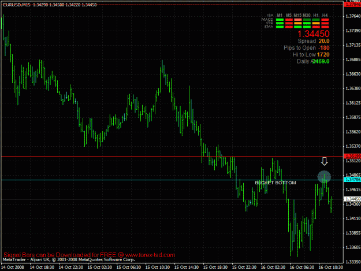Viewport: 361px width, 271px height.
Task: Click the orange 20.0 spread value
Action: [x=324, y=41]
